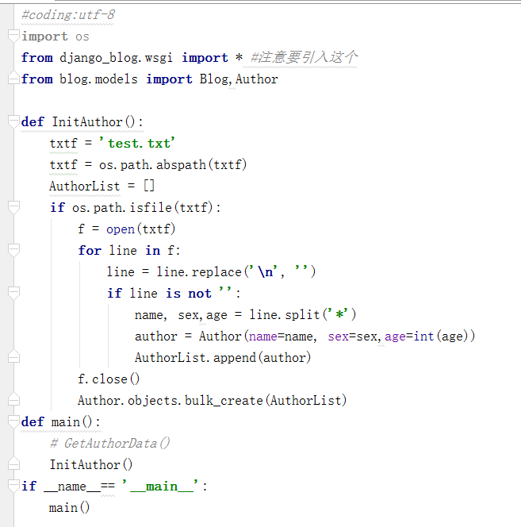Collapse the "if line is not ''" block
The width and height of the screenshot is (521, 527).
13,293
